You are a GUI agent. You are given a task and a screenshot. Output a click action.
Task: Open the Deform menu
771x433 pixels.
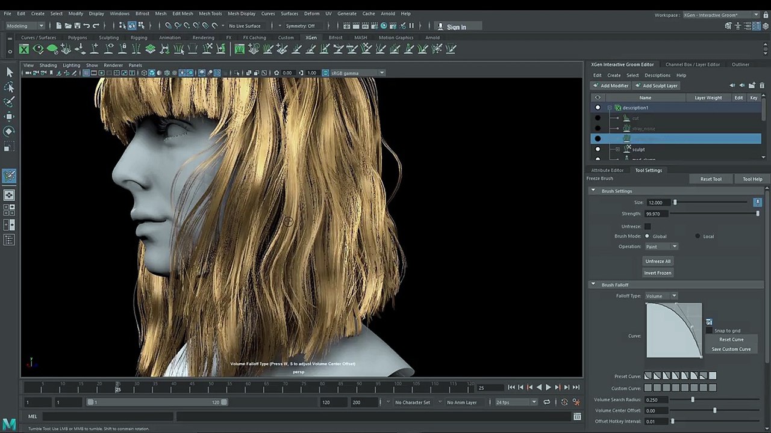311,13
